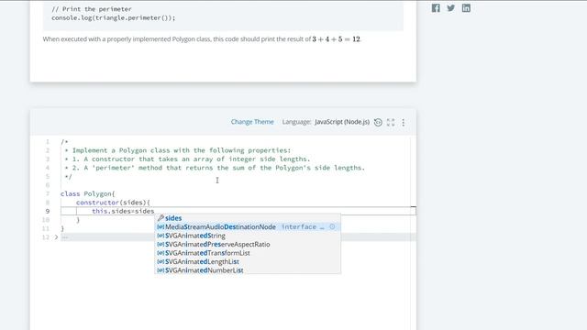Reset code with the history icon
This screenshot has height=330, width=587.
(x=378, y=122)
